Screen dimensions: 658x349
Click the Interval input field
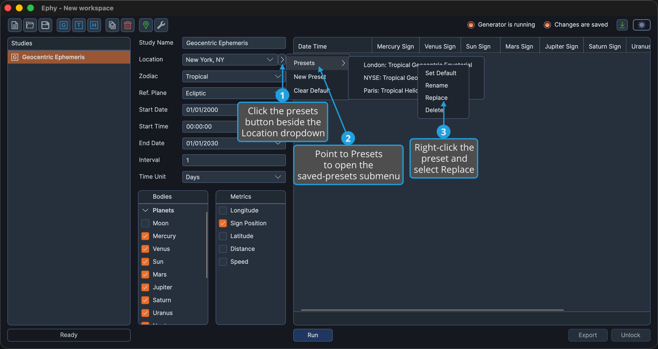(234, 160)
